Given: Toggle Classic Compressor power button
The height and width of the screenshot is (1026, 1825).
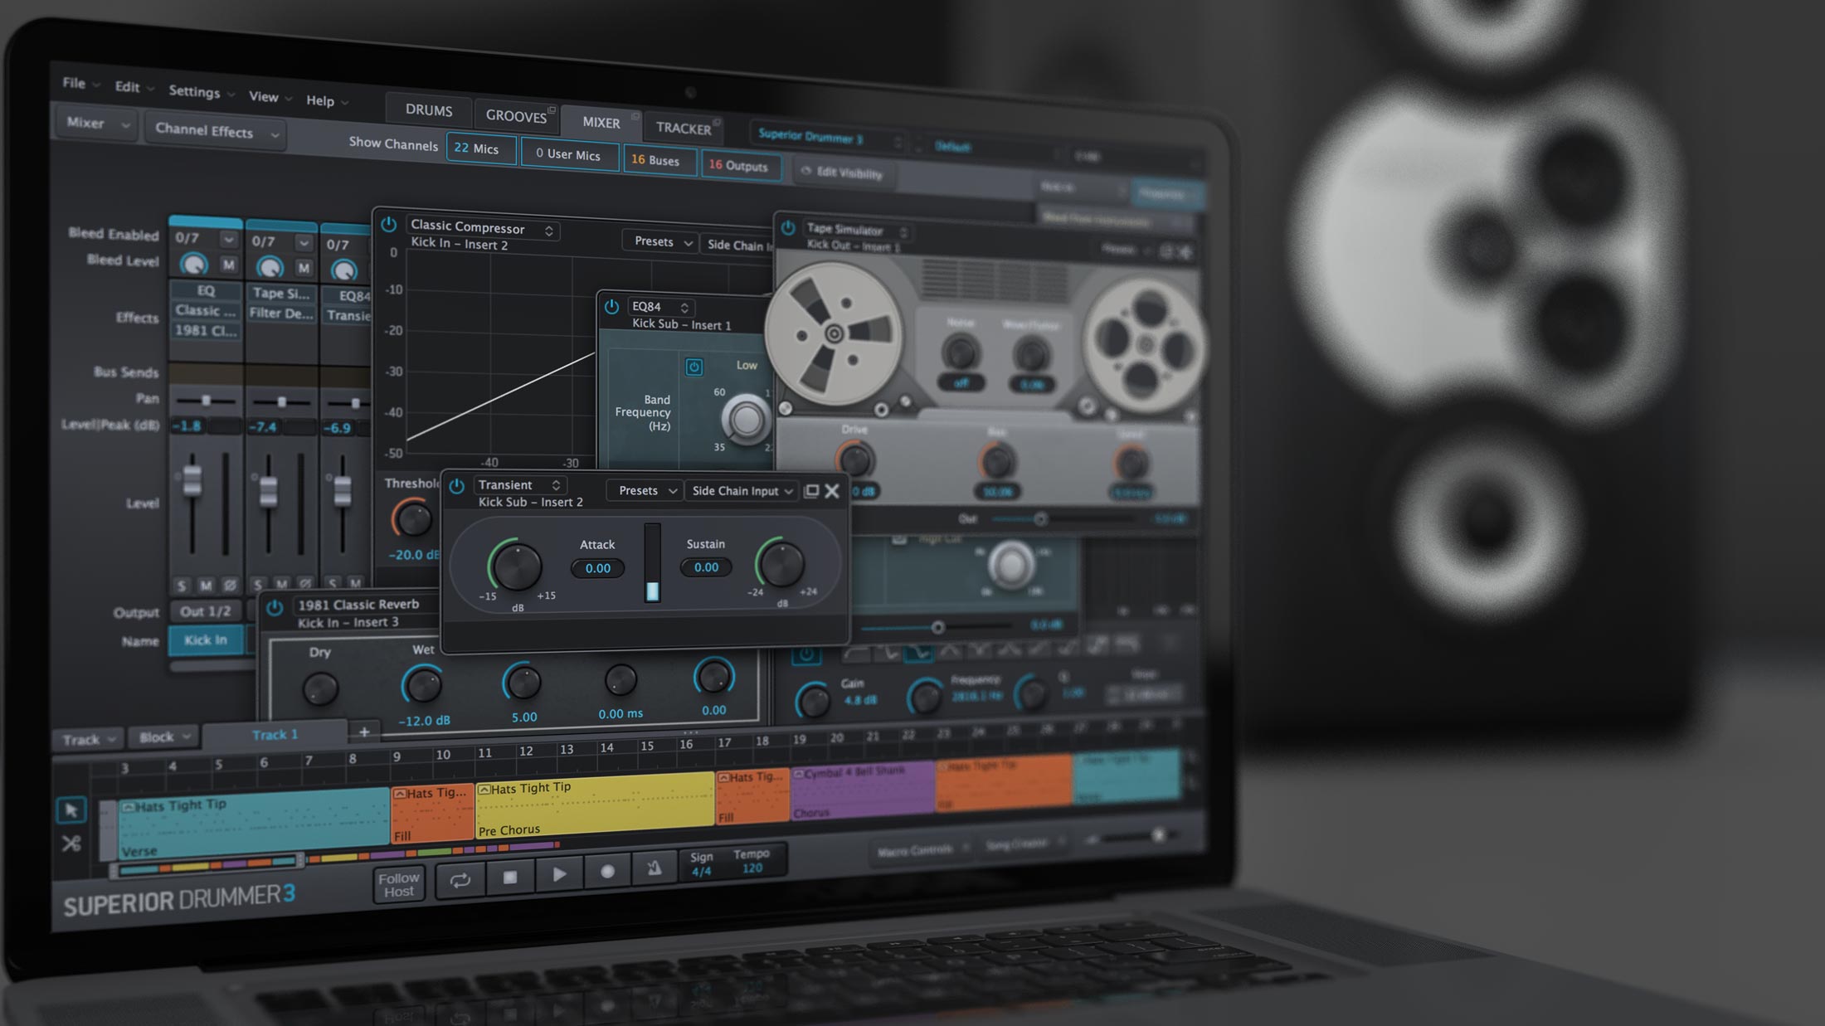Looking at the screenshot, I should tap(388, 224).
